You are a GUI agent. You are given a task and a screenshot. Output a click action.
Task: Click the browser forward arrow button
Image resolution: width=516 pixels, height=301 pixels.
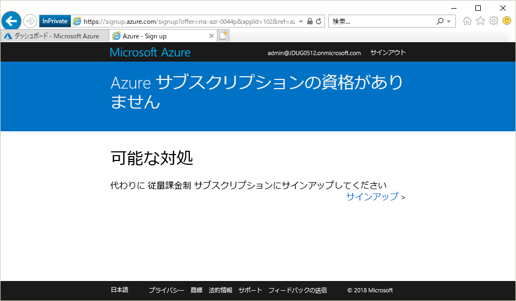pyautogui.click(x=30, y=22)
